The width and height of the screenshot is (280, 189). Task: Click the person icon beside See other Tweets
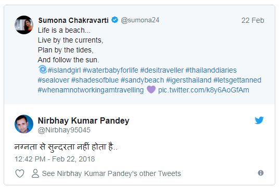coord(35,173)
